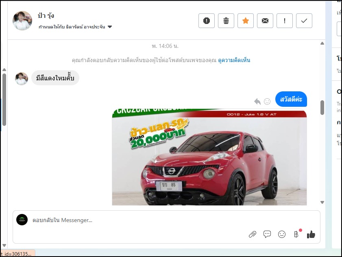
Task: Mark conversation unread with envelope icon
Action: (x=265, y=21)
